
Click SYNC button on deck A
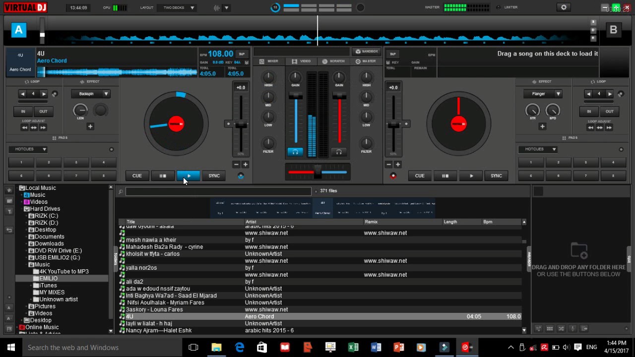tap(214, 176)
